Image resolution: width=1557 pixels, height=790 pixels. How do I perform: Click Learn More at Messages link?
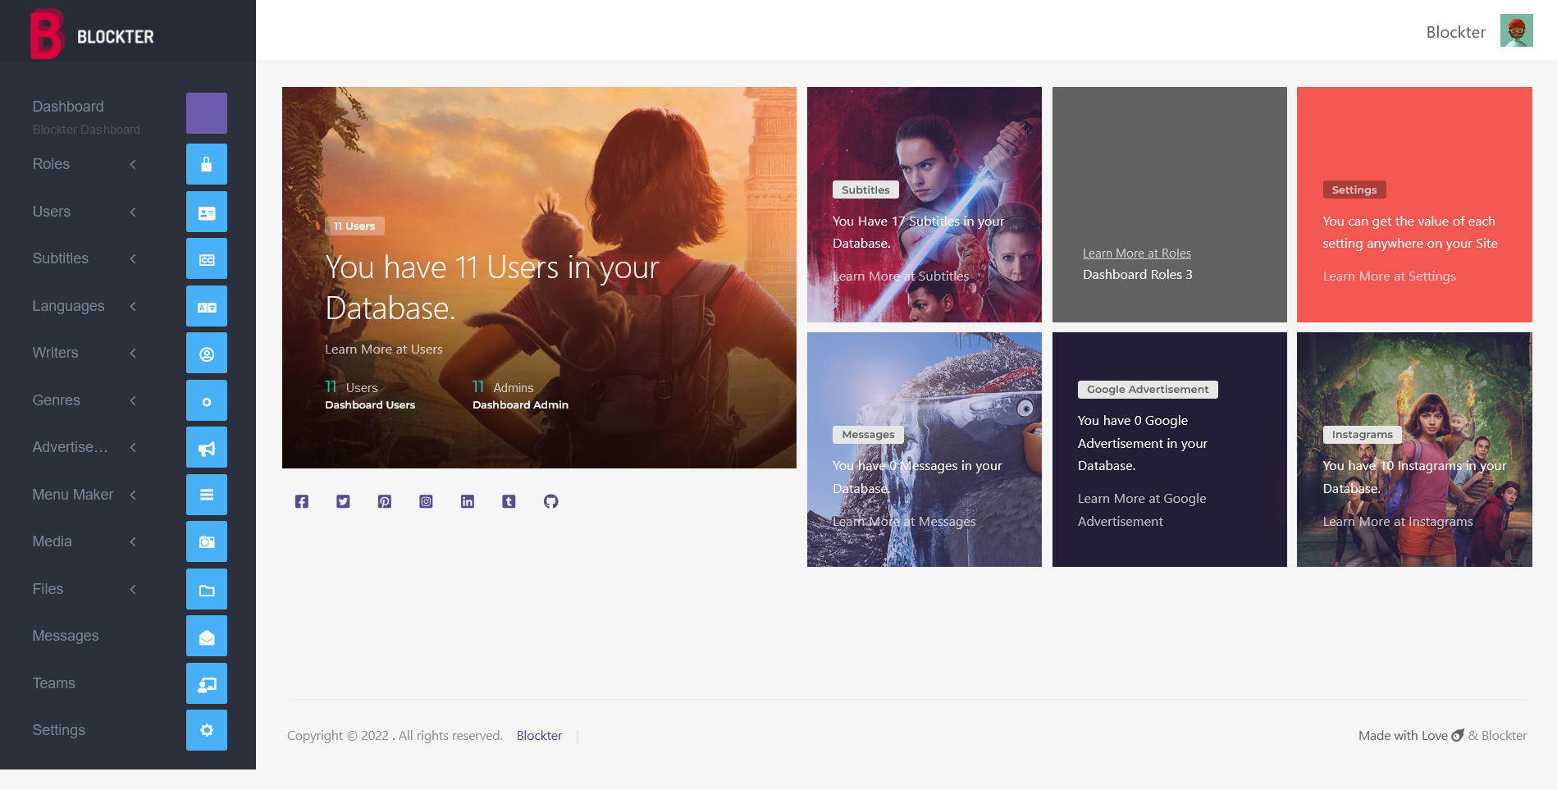[904, 522]
